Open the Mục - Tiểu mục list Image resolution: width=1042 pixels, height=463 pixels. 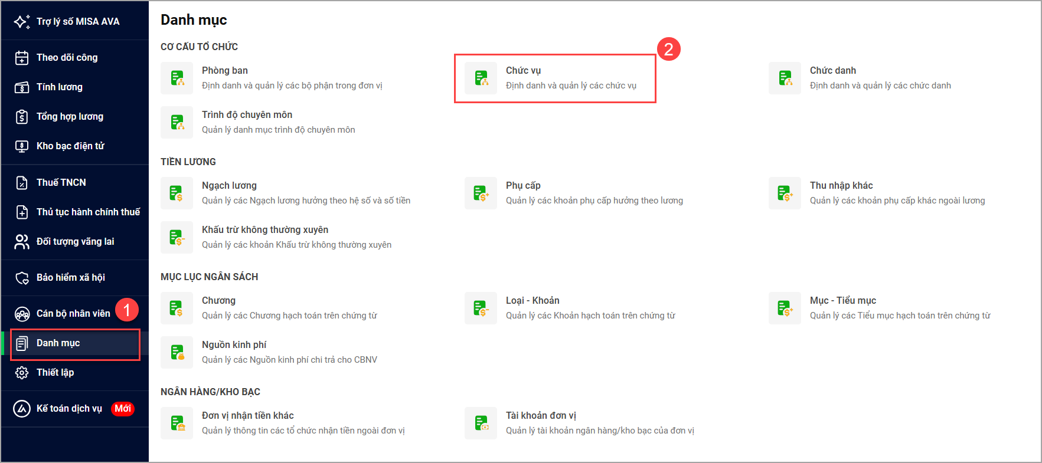click(x=842, y=301)
